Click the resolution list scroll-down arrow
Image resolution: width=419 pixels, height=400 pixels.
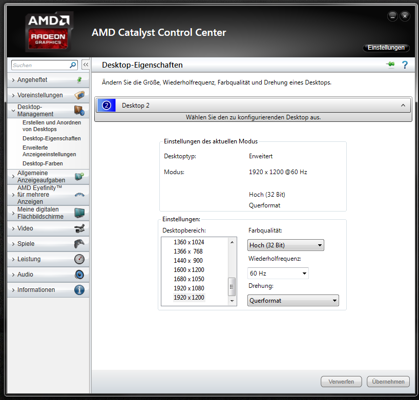[232, 301]
